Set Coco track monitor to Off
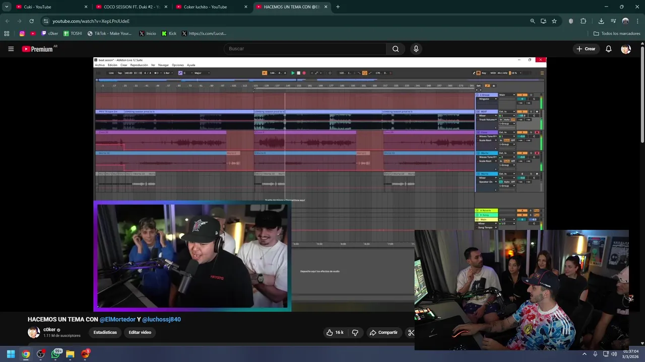645x362 pixels. point(513,140)
